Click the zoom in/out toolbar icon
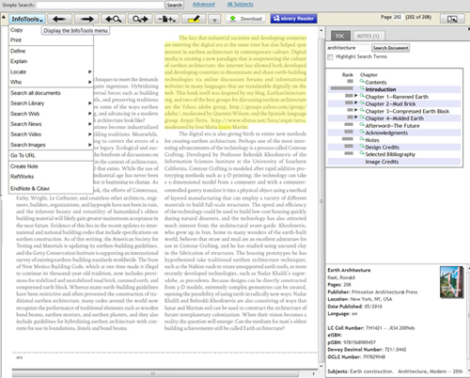Image resolution: width=470 pixels, height=378 pixels. [x=166, y=19]
